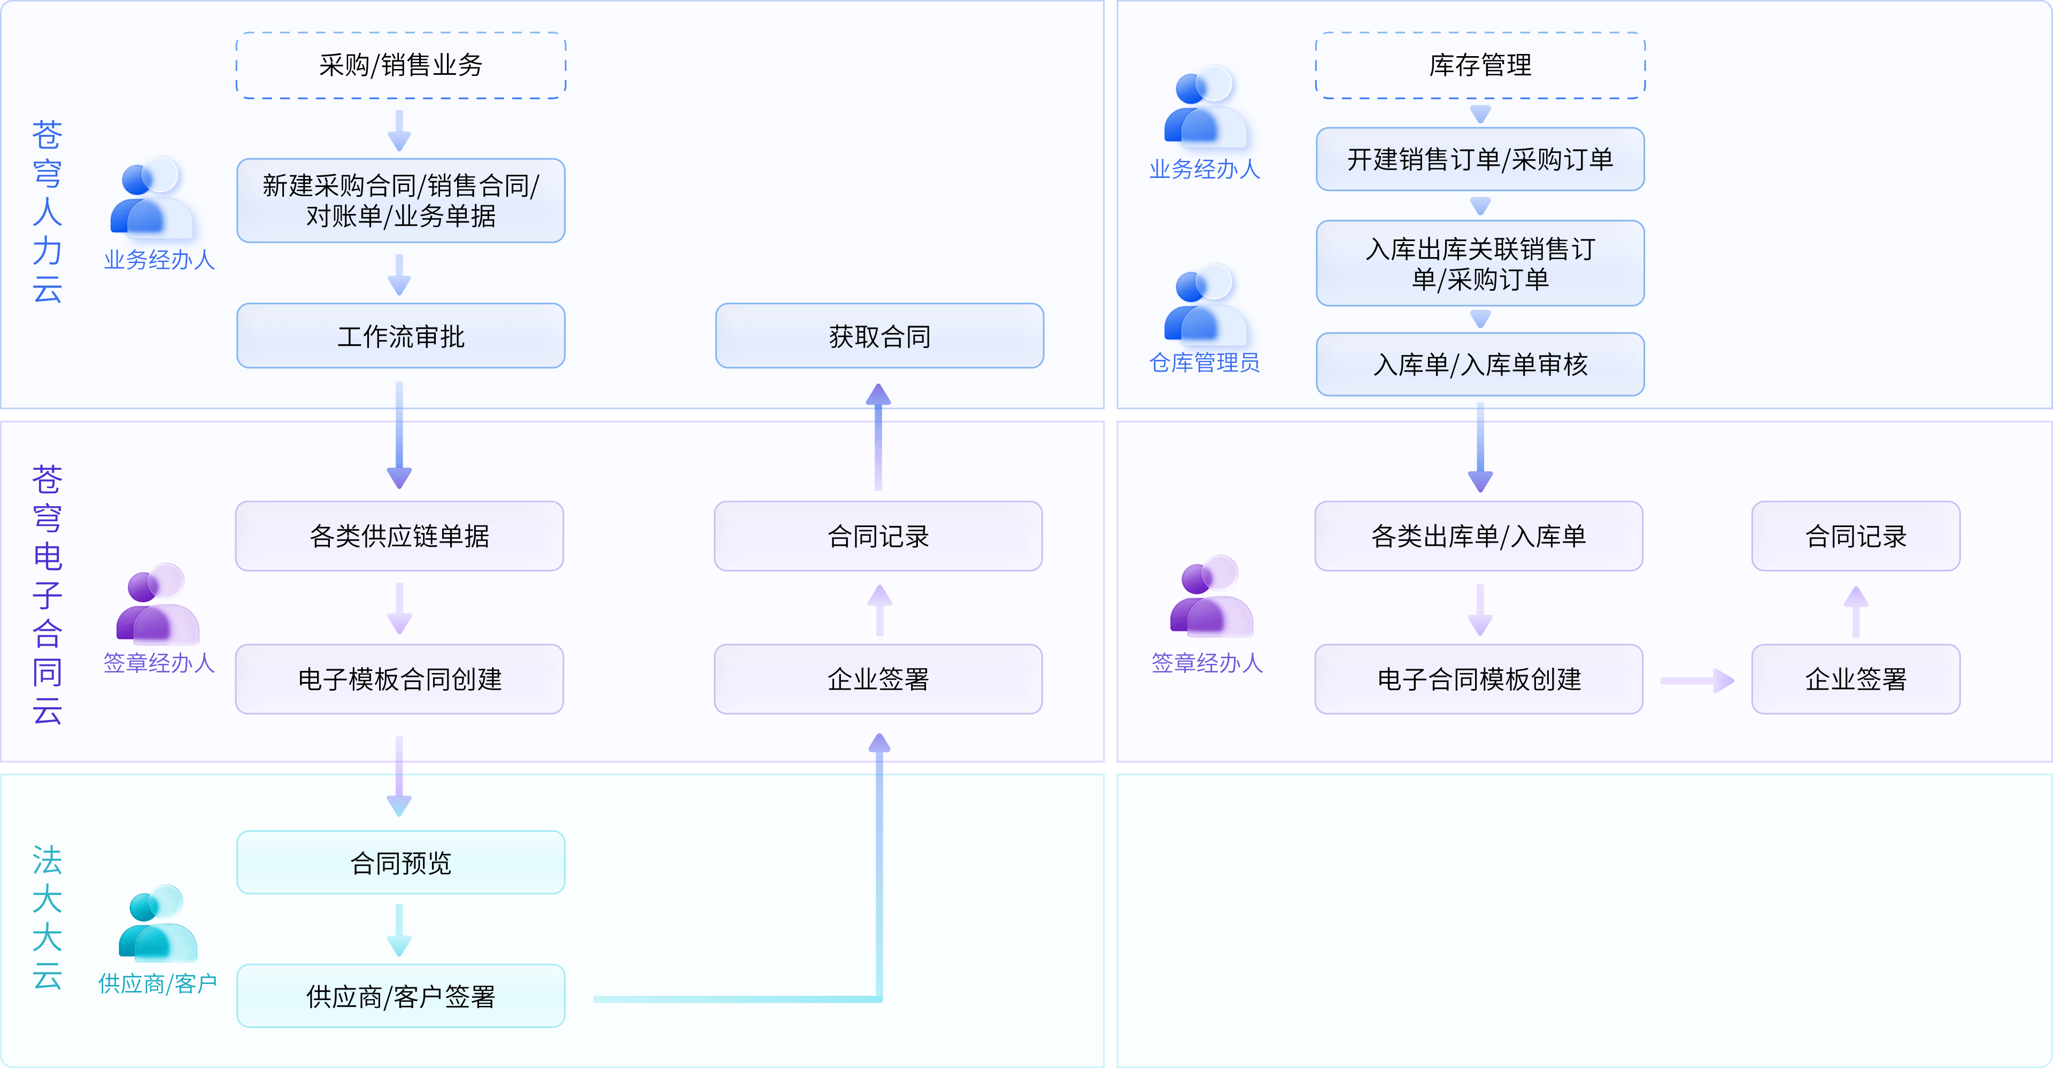Viewport: 2053px width, 1068px height.
Task: Click the 开建销售订单/采购订单 box
Action: 1480,159
